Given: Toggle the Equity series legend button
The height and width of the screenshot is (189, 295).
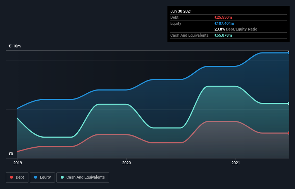Looking at the screenshot, I should pyautogui.click(x=42, y=178).
